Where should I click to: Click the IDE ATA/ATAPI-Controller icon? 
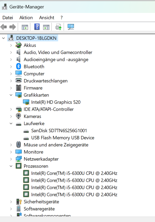tap(18, 109)
